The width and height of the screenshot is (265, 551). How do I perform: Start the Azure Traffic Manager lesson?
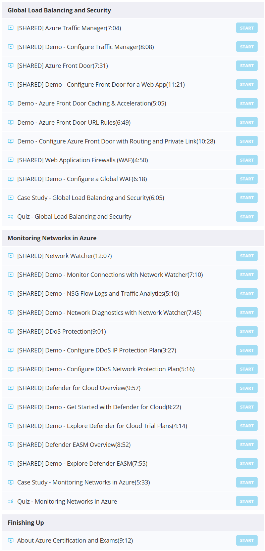coord(247,28)
